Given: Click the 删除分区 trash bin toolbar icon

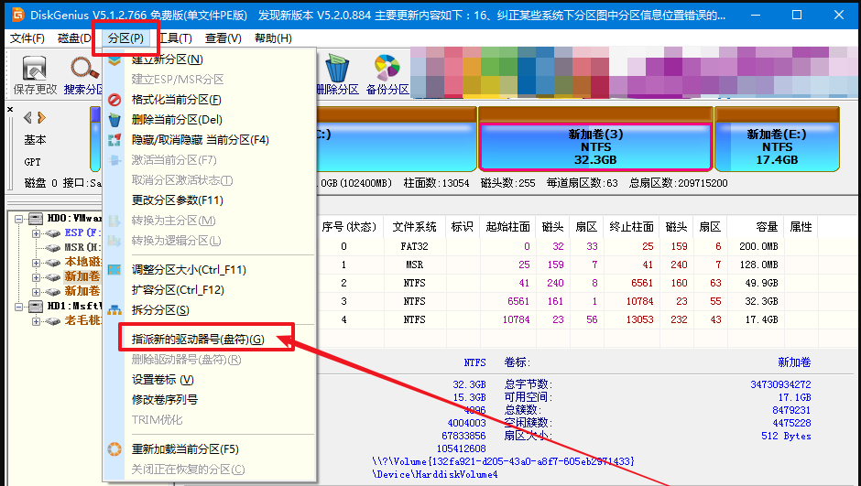Looking at the screenshot, I should tap(337, 75).
